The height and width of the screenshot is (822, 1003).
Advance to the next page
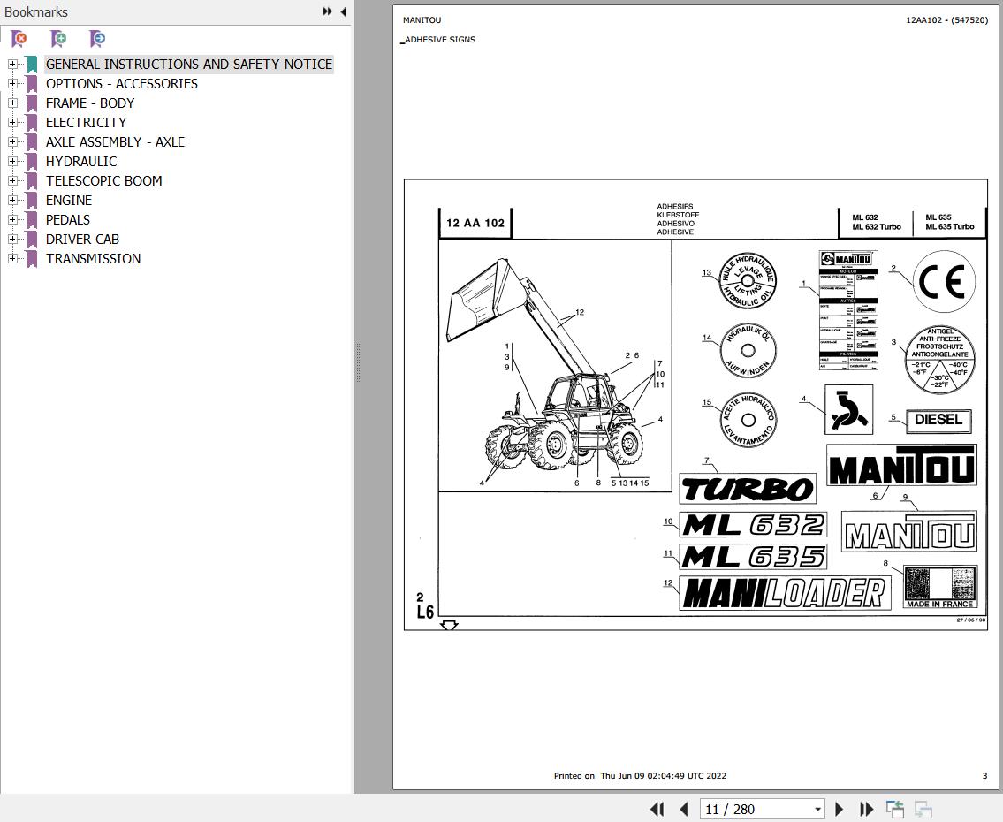point(839,809)
